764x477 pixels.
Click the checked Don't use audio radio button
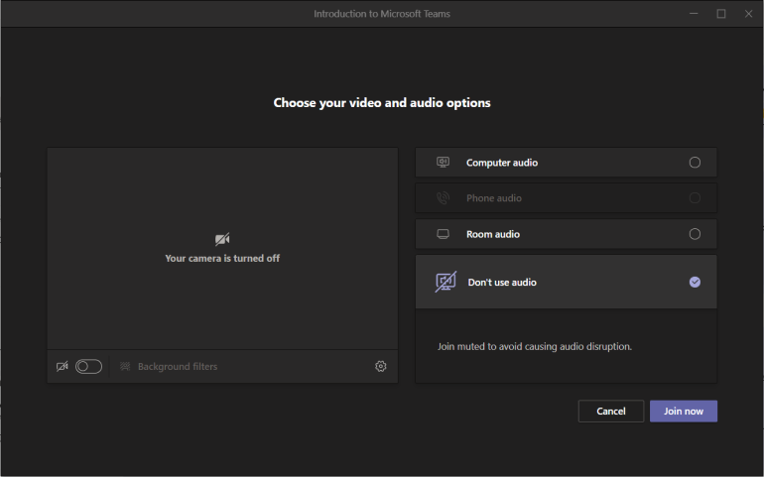(695, 282)
